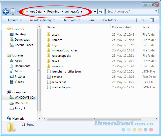Select the logs folder icon

pyautogui.click(x=49, y=45)
